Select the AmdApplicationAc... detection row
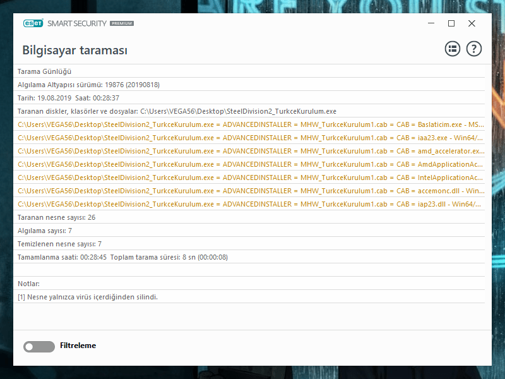The image size is (505, 379). point(249,164)
